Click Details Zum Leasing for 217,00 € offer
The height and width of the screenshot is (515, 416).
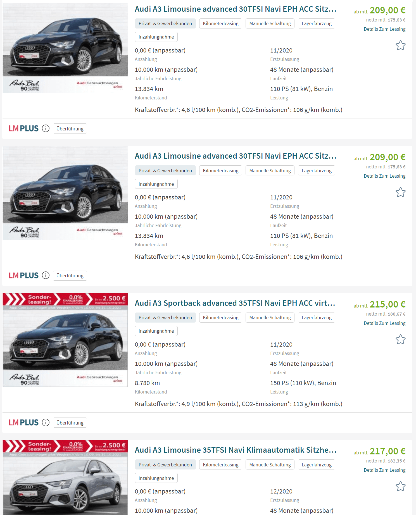pos(384,470)
